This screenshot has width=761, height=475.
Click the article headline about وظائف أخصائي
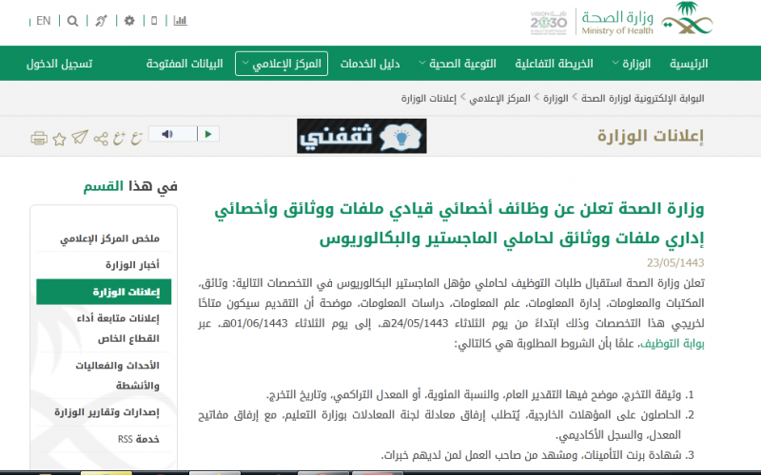(459, 223)
